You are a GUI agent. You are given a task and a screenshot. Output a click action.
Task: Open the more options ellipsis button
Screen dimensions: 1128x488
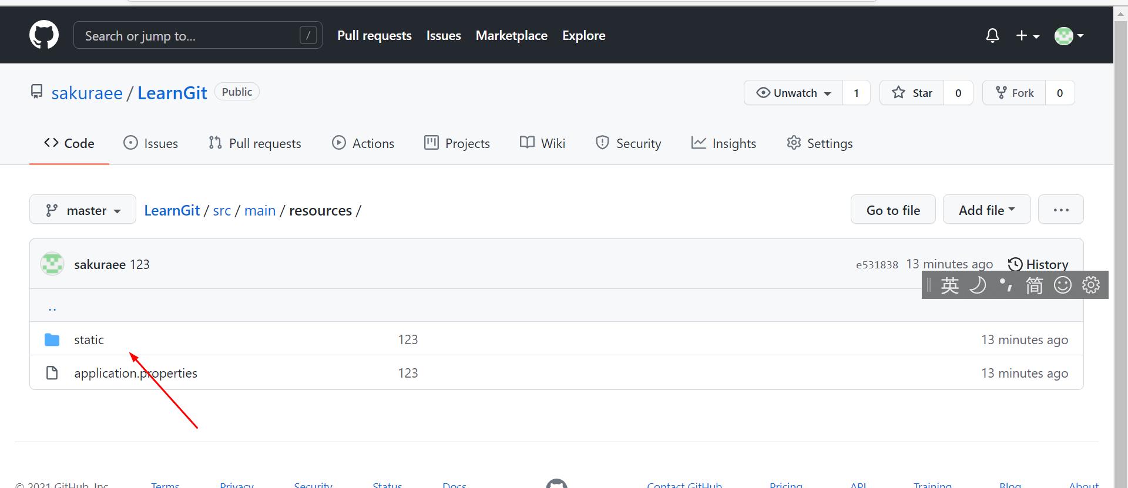point(1060,210)
